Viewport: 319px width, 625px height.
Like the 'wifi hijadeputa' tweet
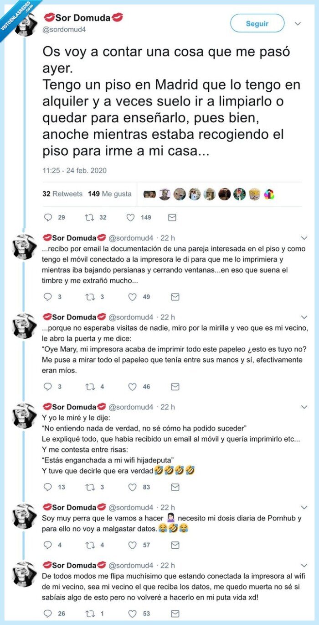pyautogui.click(x=132, y=488)
